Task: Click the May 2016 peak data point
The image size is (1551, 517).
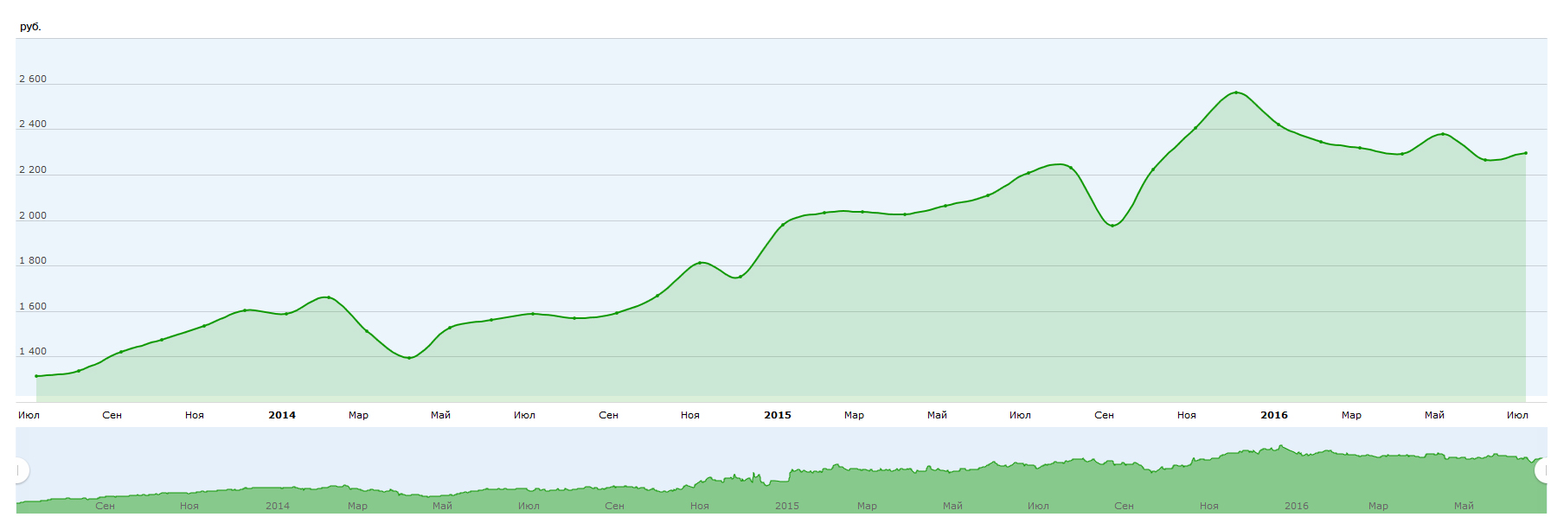Action: (1442, 134)
